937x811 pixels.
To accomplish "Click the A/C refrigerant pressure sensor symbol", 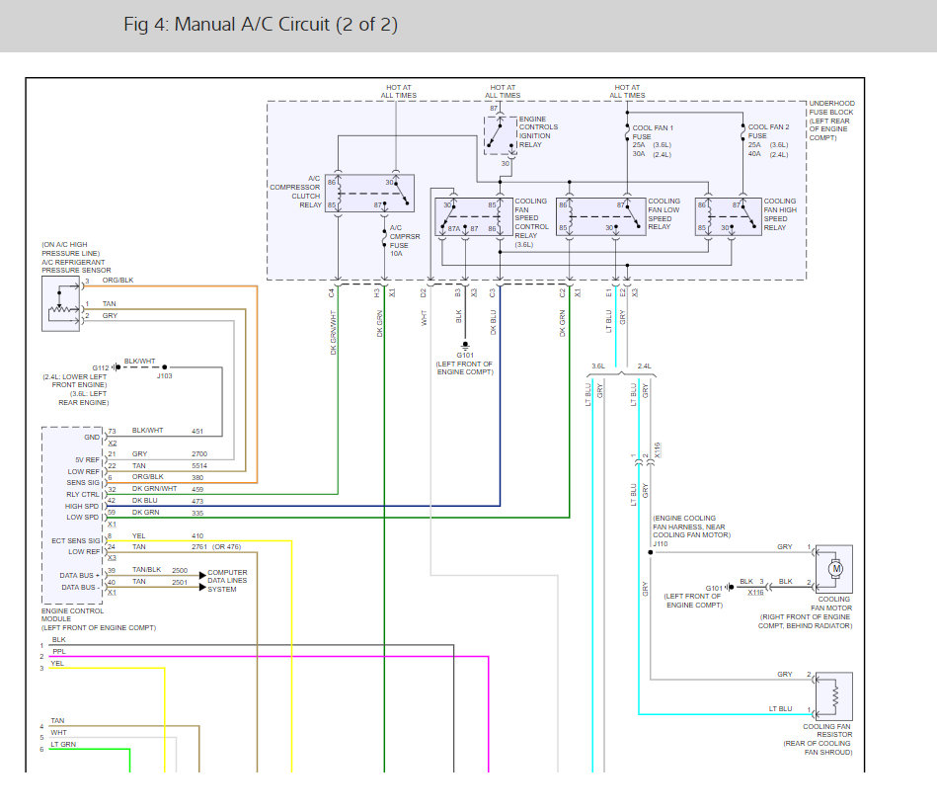I will pos(60,303).
